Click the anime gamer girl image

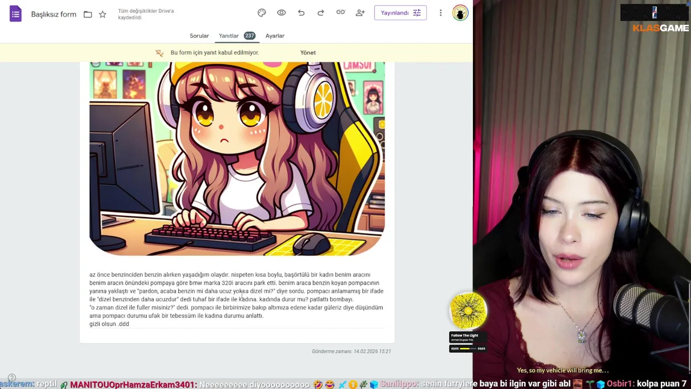pos(237,158)
